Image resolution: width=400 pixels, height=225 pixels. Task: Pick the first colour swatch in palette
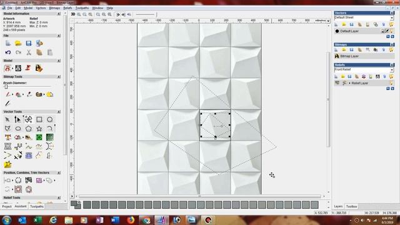pyautogui.click(x=87, y=204)
